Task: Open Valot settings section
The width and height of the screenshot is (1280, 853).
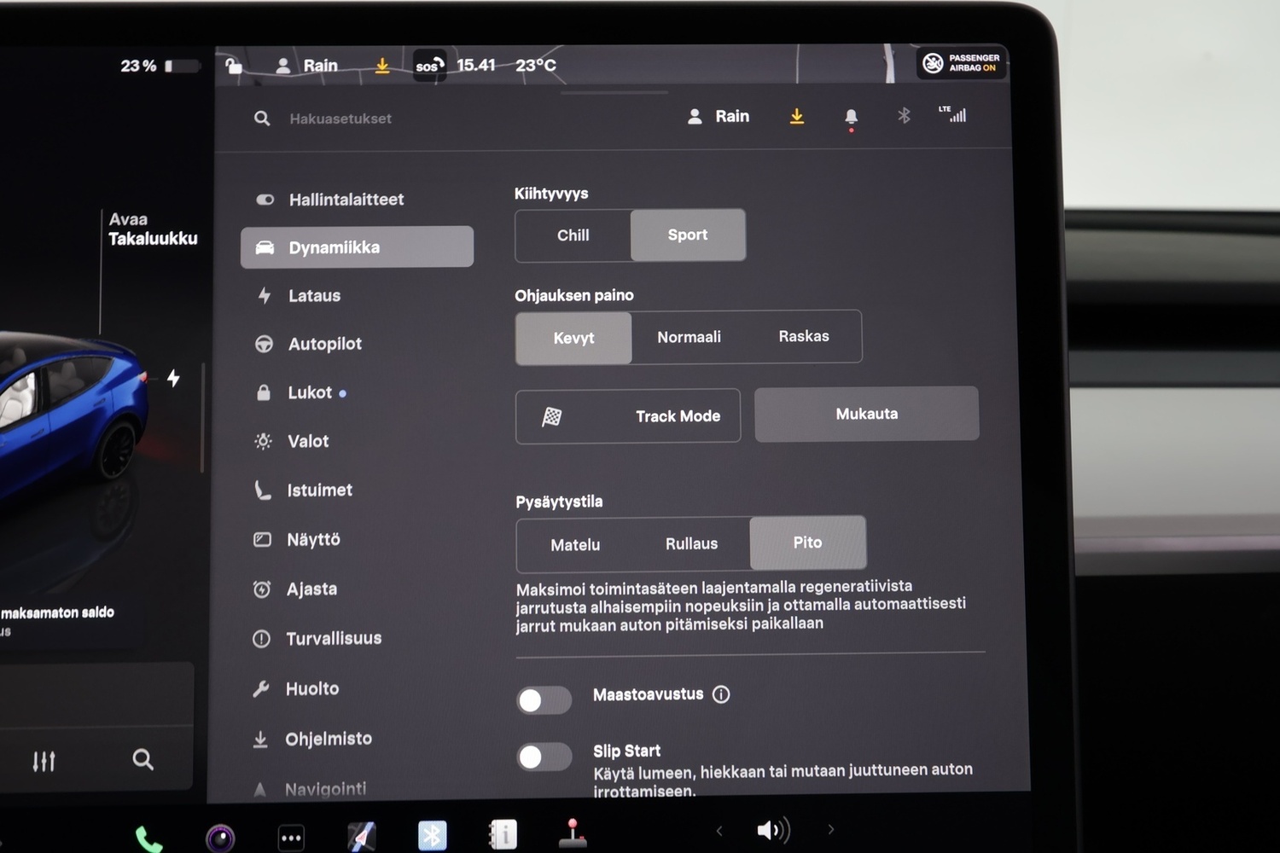Action: (x=357, y=441)
